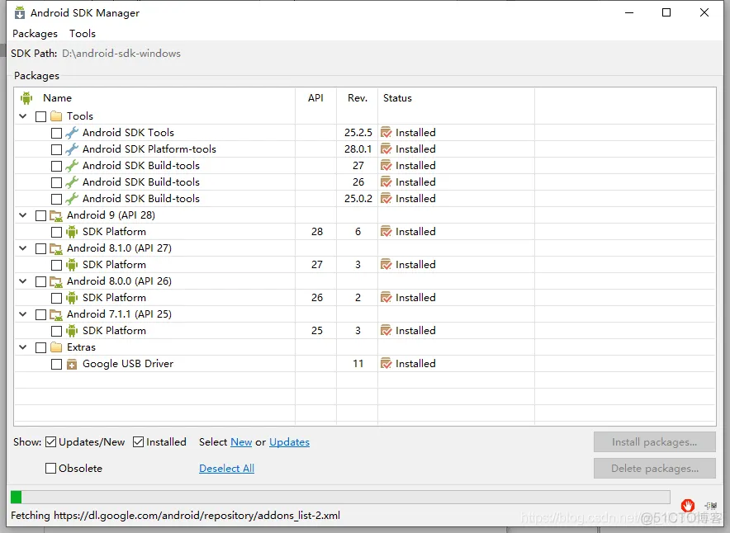Check the Android SDK Tools package checkbox
The image size is (730, 533).
[56, 133]
